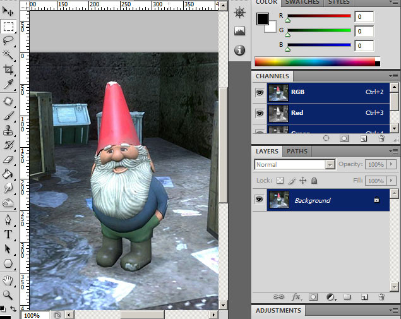This screenshot has width=401, height=319.
Task: Select the Lasso tool
Action: [x=8, y=40]
